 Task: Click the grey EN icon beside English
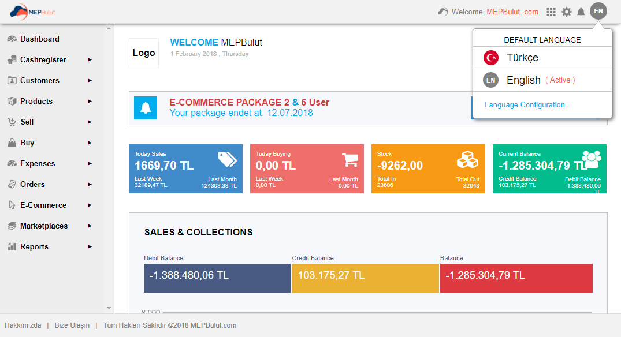[x=490, y=80]
